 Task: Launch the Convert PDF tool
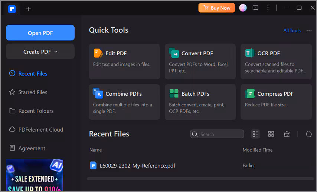[200, 62]
